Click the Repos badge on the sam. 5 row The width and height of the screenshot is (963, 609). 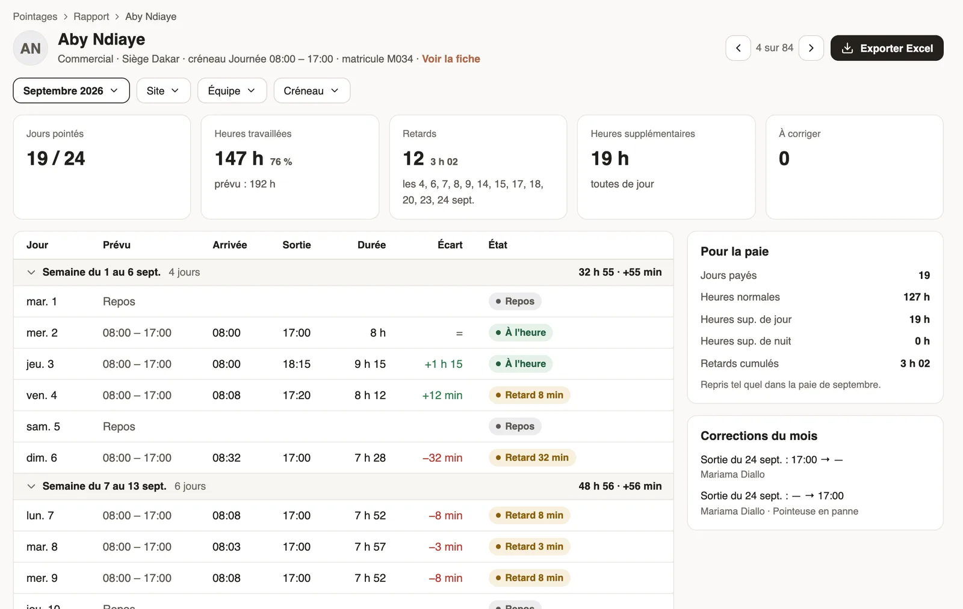pos(515,426)
